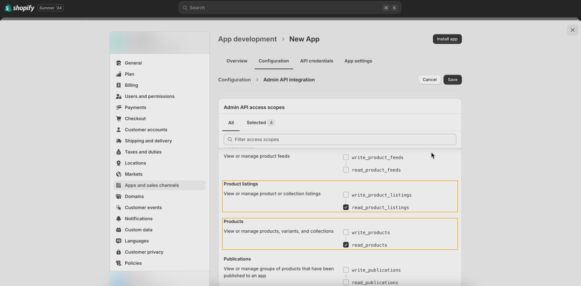Image resolution: width=581 pixels, height=286 pixels.
Task: Click the Checkout cart icon
Action: [118, 119]
